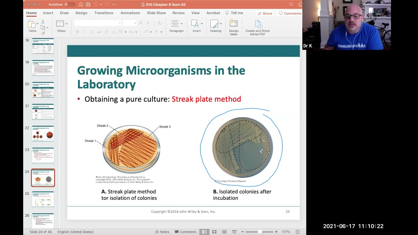Open the Animations ribbon tab
This screenshot has width=418, height=235.
(x=130, y=13)
